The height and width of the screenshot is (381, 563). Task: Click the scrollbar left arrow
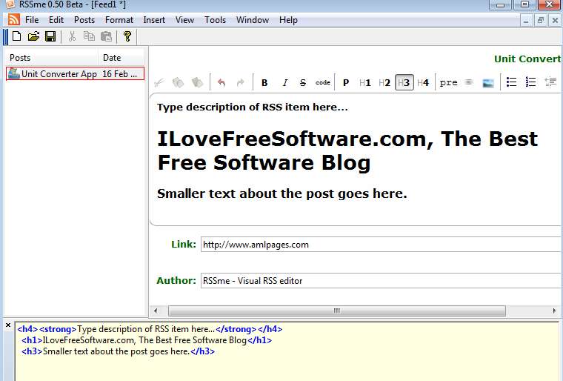[156, 311]
